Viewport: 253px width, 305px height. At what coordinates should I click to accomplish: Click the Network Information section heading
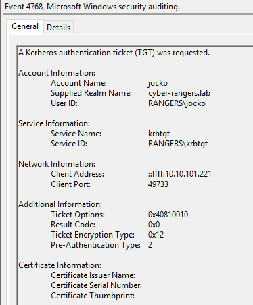pos(57,164)
